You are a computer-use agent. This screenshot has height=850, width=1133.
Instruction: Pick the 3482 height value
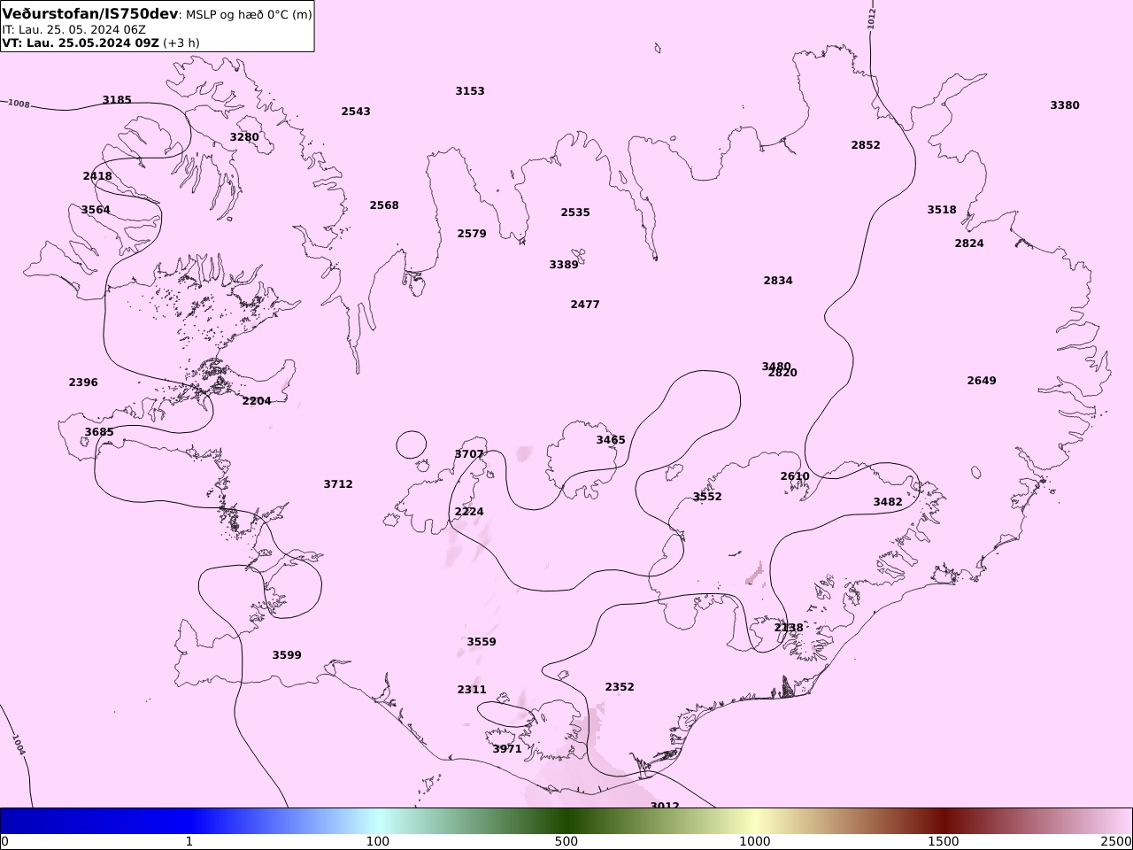point(888,502)
